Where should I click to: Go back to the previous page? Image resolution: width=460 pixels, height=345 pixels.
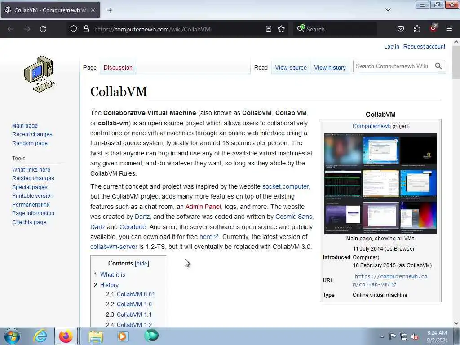(11, 29)
